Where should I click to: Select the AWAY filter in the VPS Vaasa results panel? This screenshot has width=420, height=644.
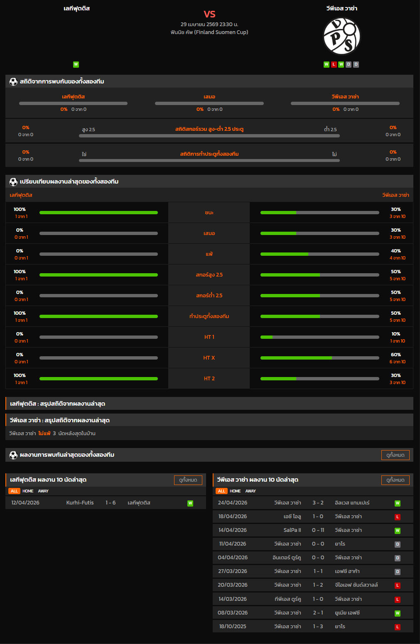pyautogui.click(x=251, y=491)
